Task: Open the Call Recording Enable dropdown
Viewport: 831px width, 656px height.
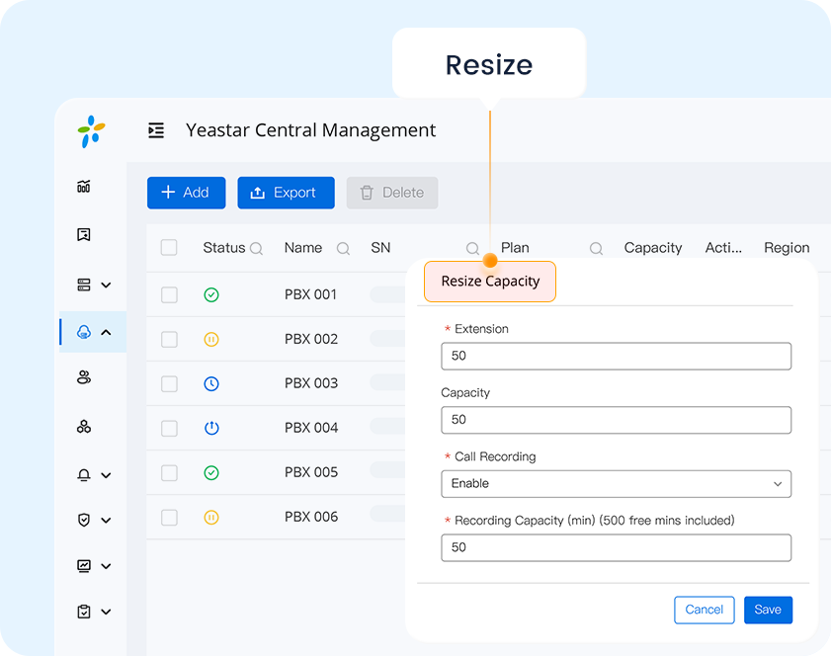Action: pyautogui.click(x=616, y=484)
